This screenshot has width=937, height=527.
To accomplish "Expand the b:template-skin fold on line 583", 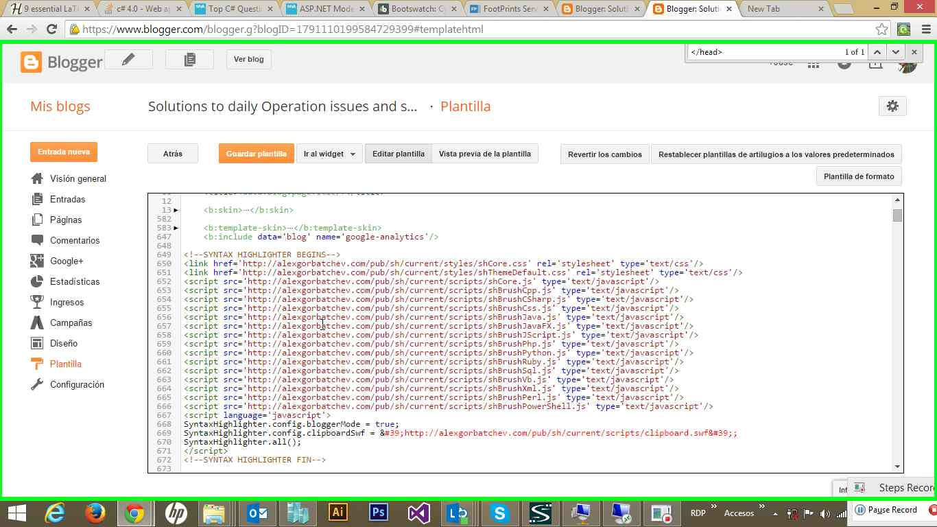I will (176, 228).
